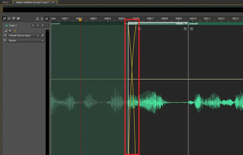Click the Track 1 waveform icon
Viewport: 243px width, 155px height.
point(7,26)
